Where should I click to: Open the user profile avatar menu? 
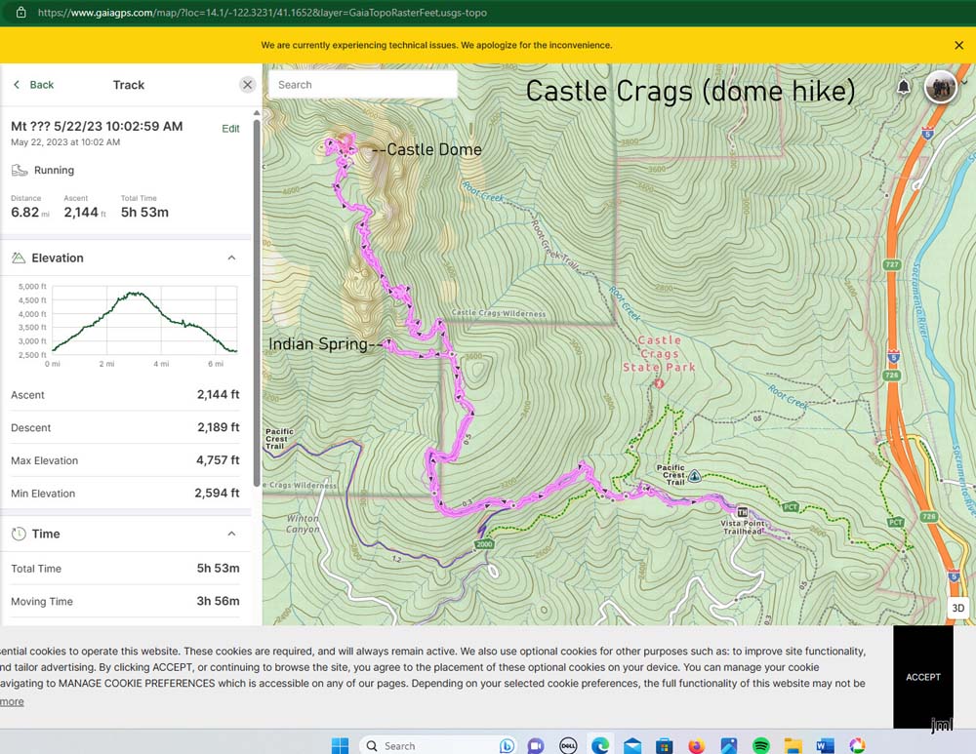tap(941, 87)
